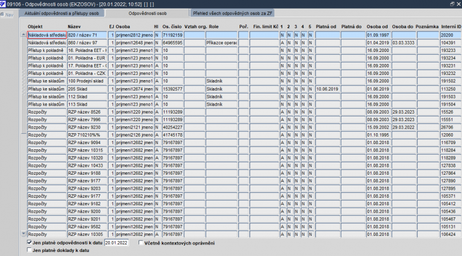Click person cell 'prijmeni2121 jmeno'
The height and width of the screenshot is (256, 462).
[x=135, y=127]
